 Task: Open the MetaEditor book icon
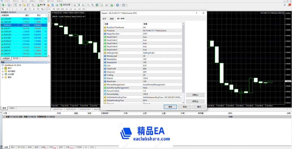tap(48, 5)
